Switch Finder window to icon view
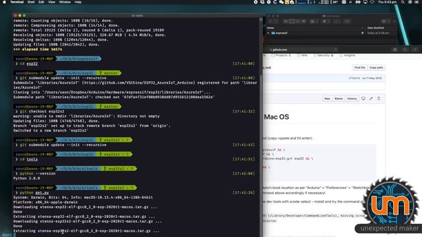 pos(286,21)
